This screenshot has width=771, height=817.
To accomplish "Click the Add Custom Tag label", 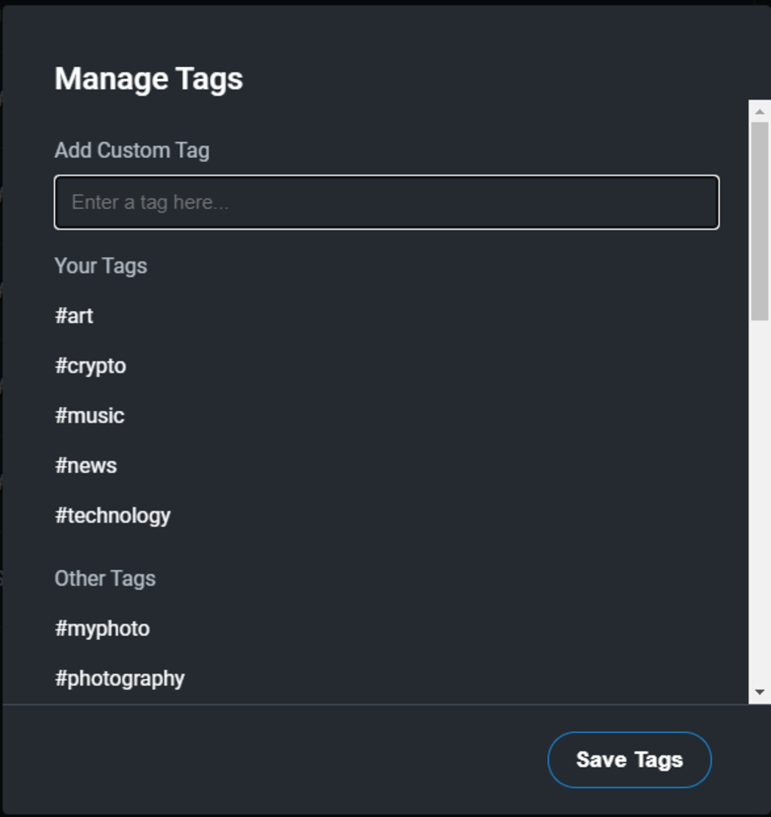I will click(132, 151).
